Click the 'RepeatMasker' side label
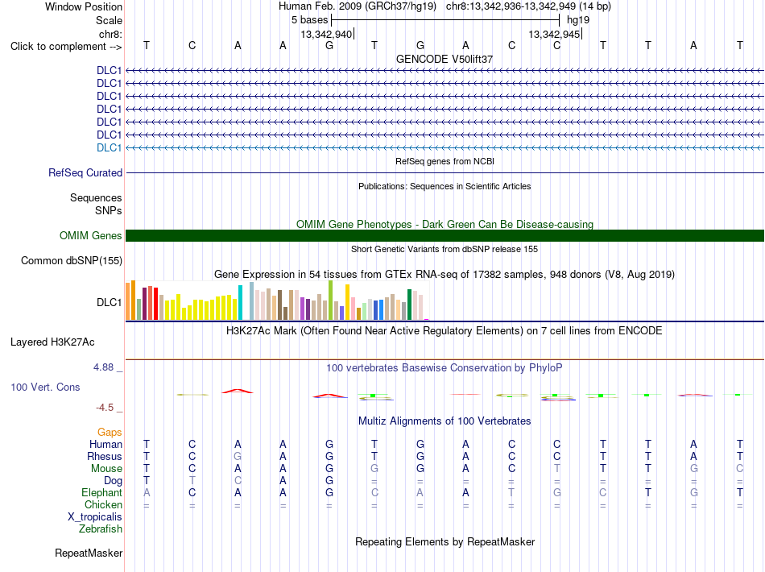 coord(89,553)
